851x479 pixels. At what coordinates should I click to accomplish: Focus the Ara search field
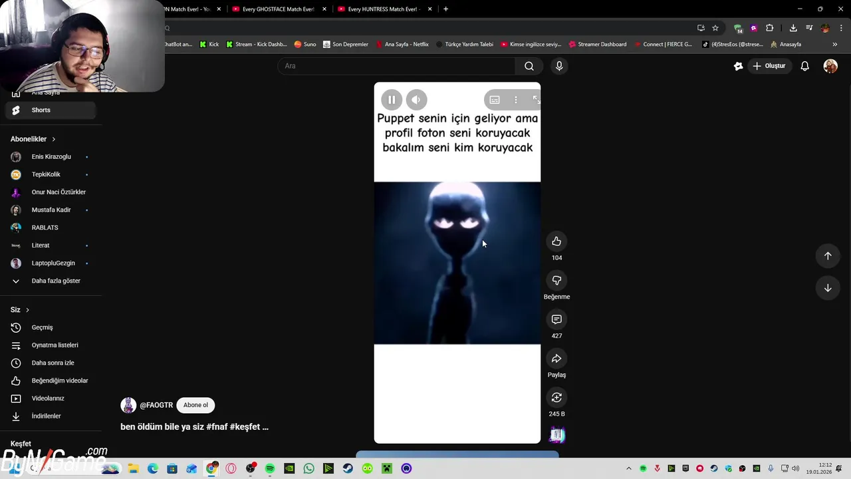(397, 66)
